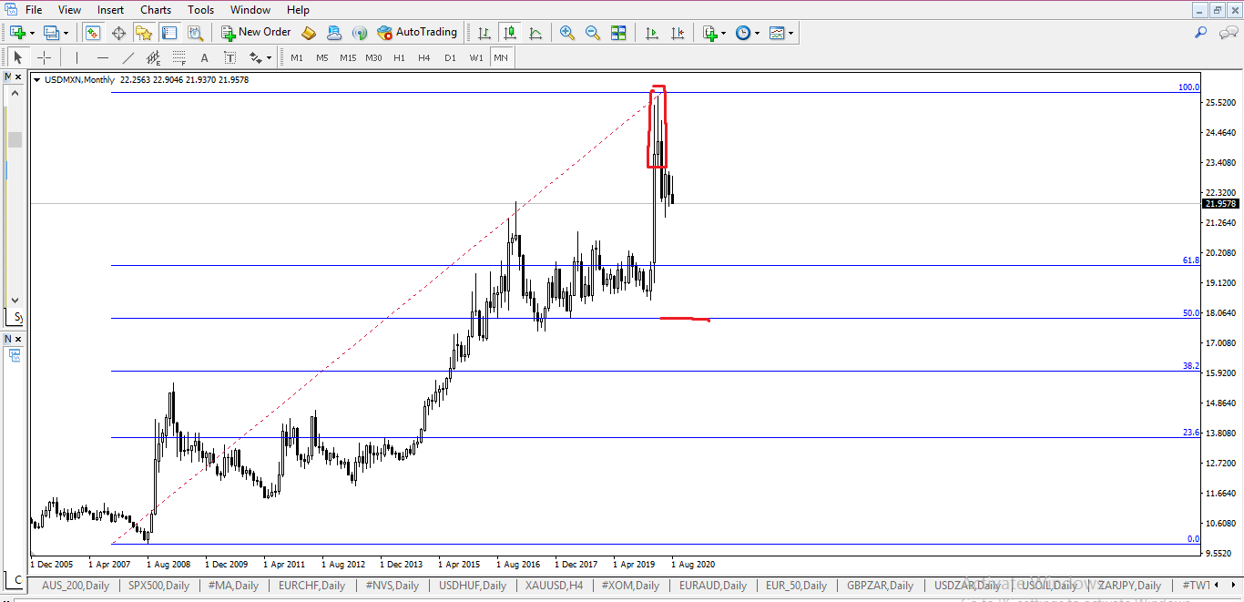Viewport: 1244px width, 602px height.
Task: Expand the Periods clock dropdown arrow
Action: pos(758,33)
